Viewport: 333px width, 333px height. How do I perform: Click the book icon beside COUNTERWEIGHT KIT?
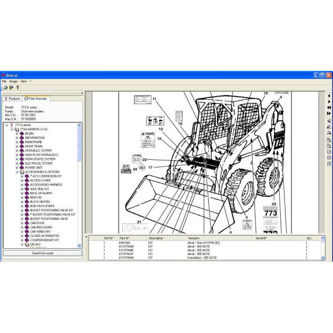tap(27, 240)
